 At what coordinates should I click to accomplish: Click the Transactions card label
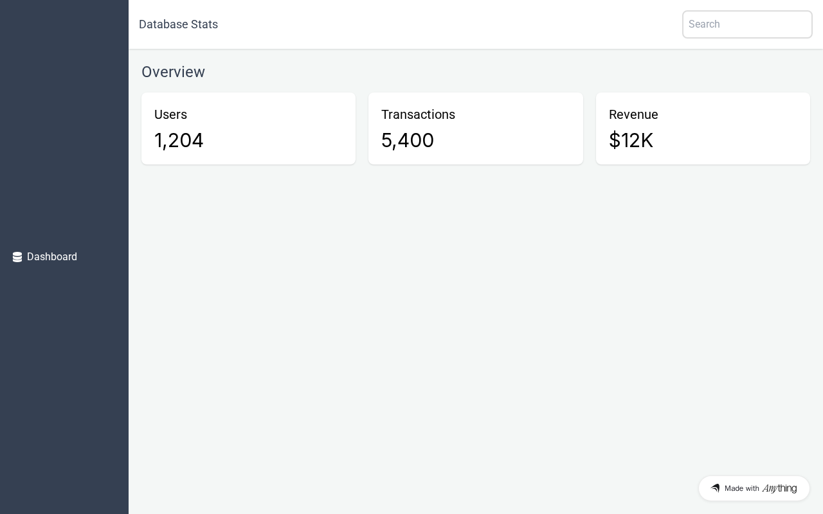[418, 114]
